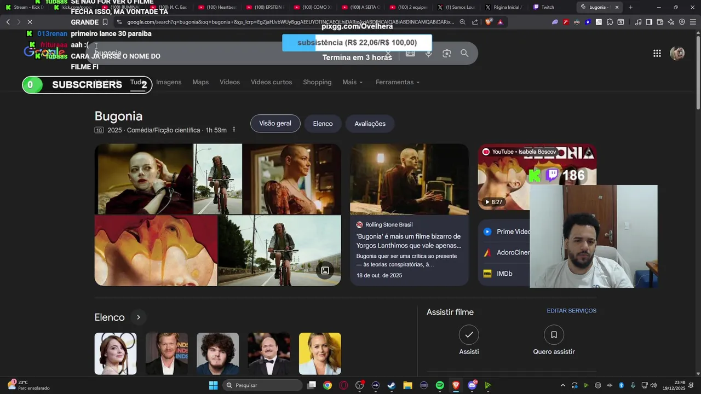Select the Avaliações chip
This screenshot has height=394, width=701.
pyautogui.click(x=370, y=124)
